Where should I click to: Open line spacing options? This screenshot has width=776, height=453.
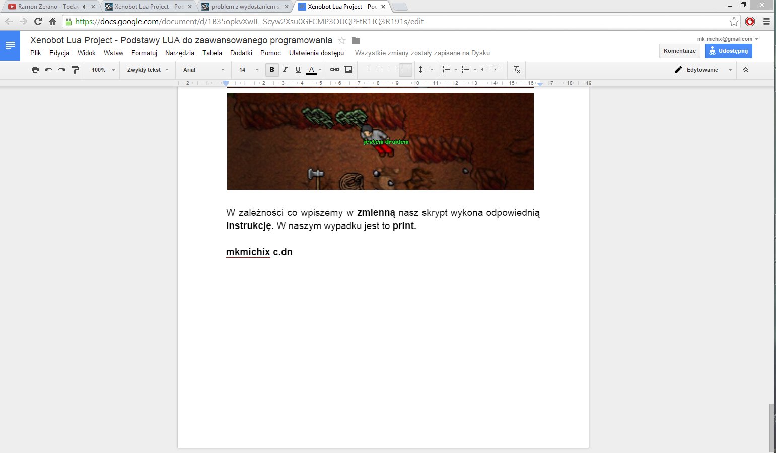[x=426, y=70]
